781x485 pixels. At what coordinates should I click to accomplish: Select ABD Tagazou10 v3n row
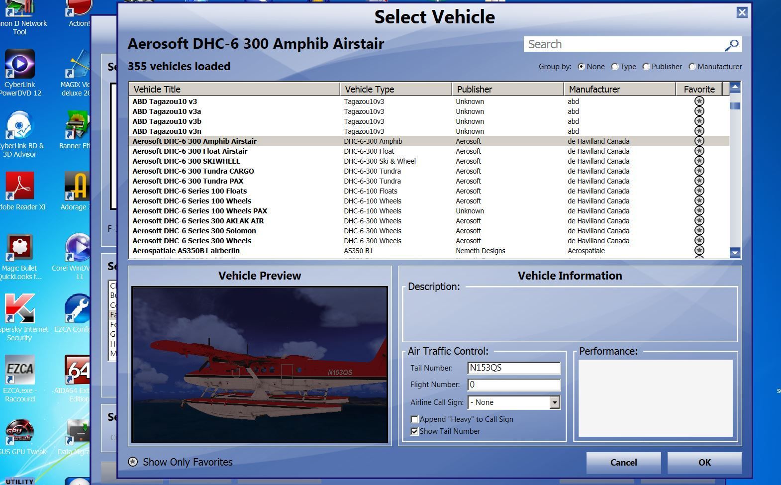(429, 131)
